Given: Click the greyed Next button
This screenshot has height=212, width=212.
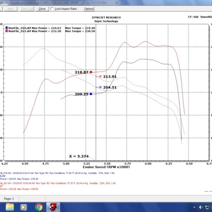Looking at the screenshot, I should (x=11, y=9).
